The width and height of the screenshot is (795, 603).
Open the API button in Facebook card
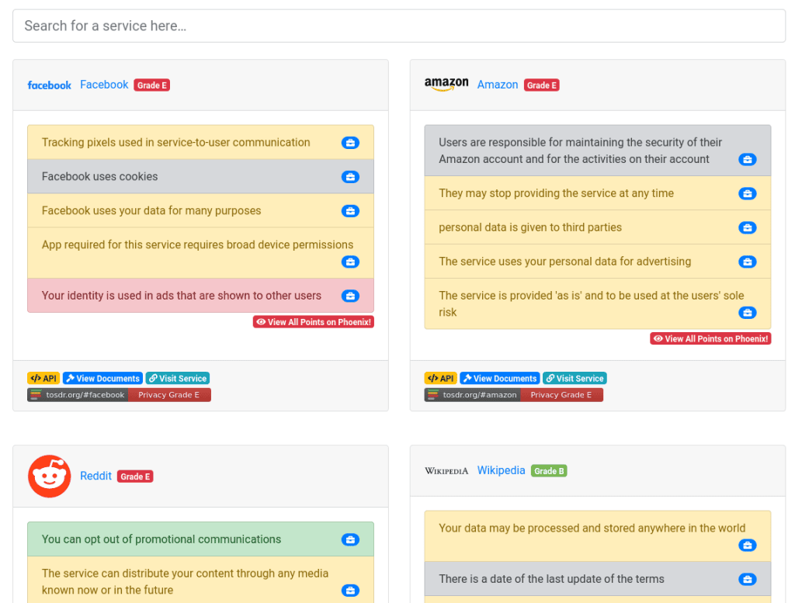(x=43, y=378)
